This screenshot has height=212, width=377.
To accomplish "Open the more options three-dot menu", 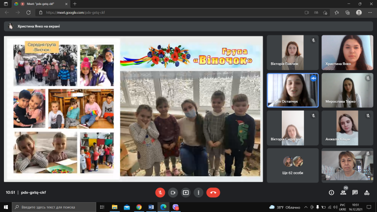I will [x=198, y=192].
